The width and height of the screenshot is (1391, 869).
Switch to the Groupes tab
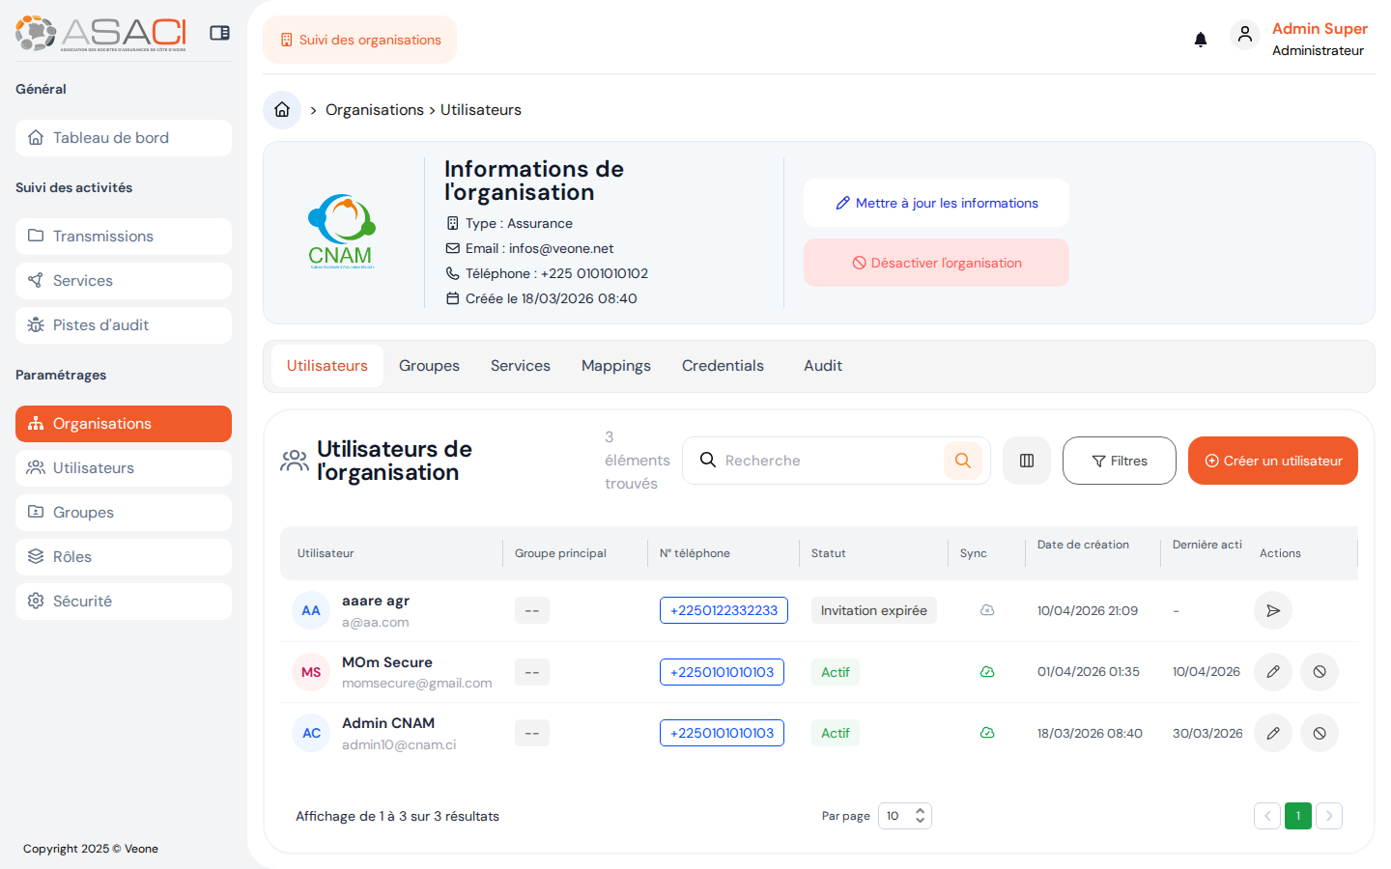point(429,365)
